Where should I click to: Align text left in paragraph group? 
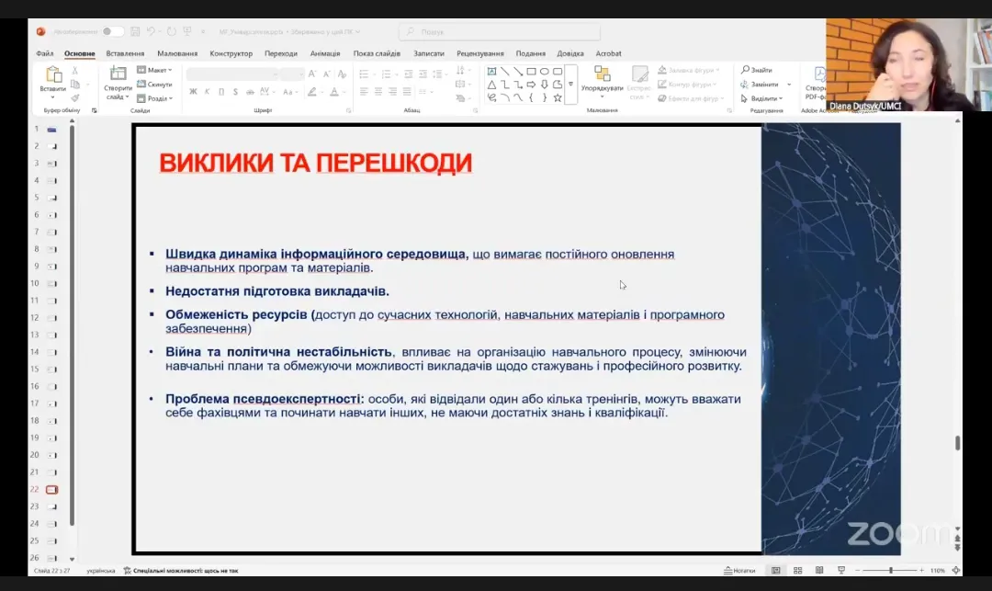pyautogui.click(x=364, y=92)
